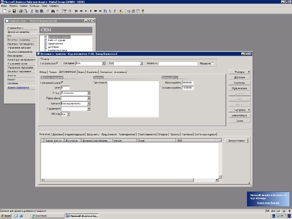Click the Print toolbar icon
This screenshot has width=292, height=219.
tap(21, 11)
